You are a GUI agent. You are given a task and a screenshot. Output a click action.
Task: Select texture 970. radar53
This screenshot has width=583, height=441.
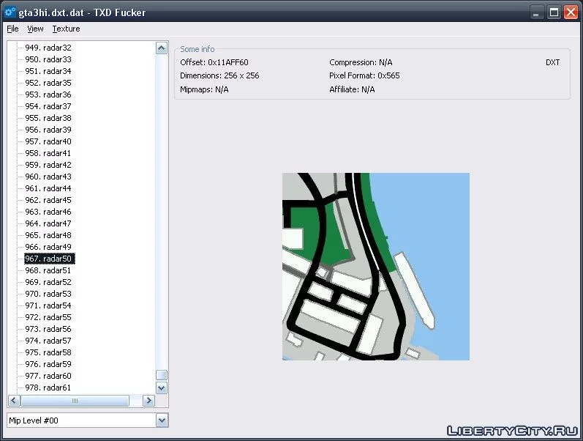[48, 294]
